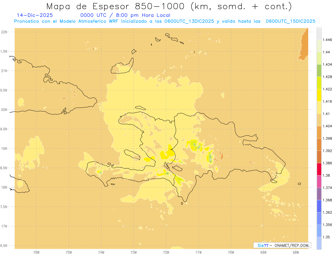This screenshot has height=256, width=332.
Task: Select the orange swatch between 1.398 and 1.404
Action: click(319, 132)
